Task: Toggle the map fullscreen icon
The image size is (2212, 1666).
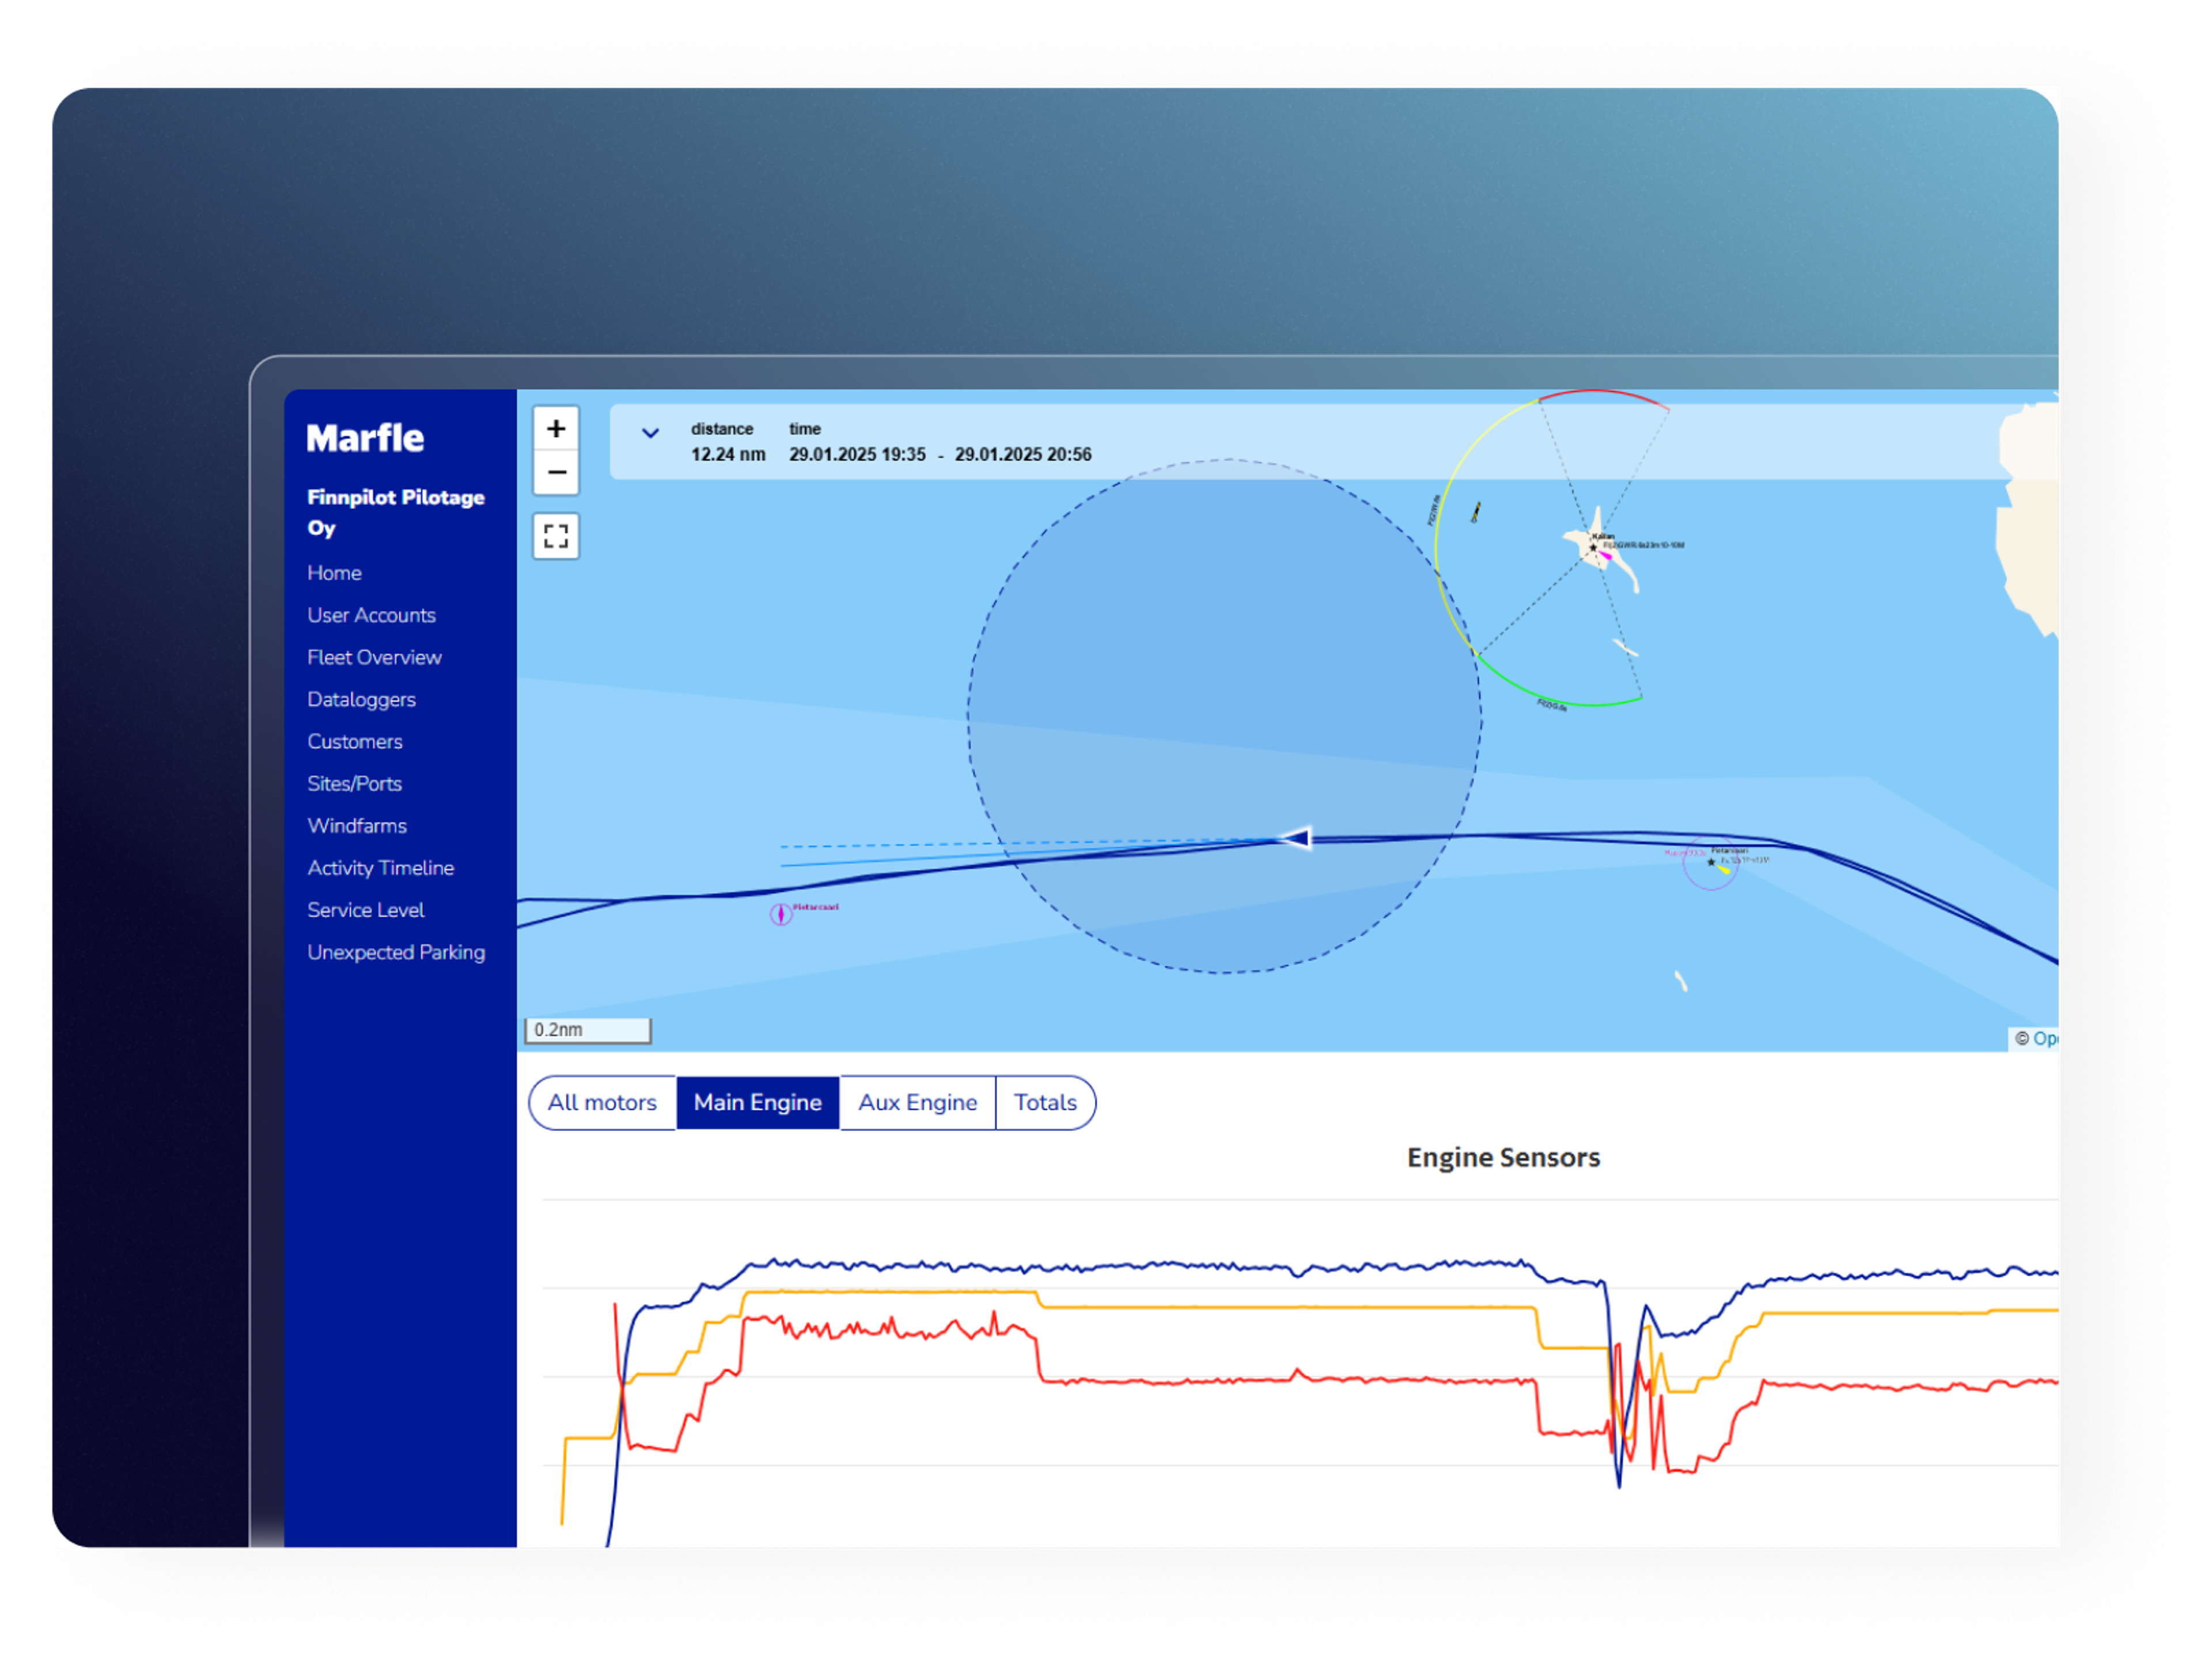Action: pyautogui.click(x=556, y=537)
